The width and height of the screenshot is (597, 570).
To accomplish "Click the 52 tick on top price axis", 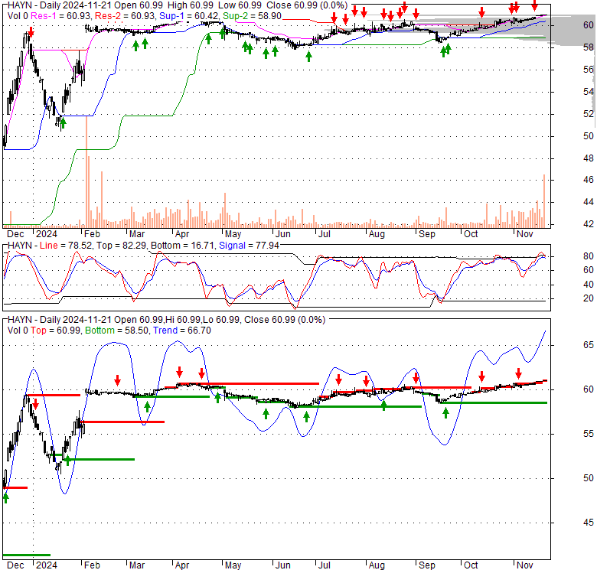I will [589, 114].
